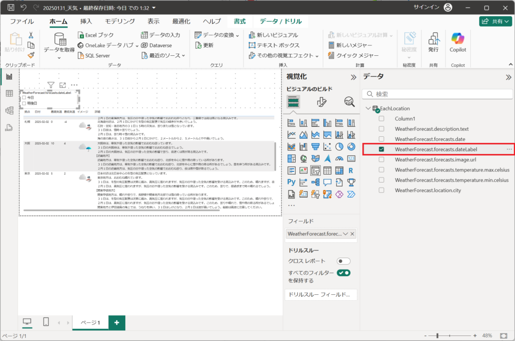Open the モデリング ribbon tab
This screenshot has width=515, height=341.
click(120, 21)
